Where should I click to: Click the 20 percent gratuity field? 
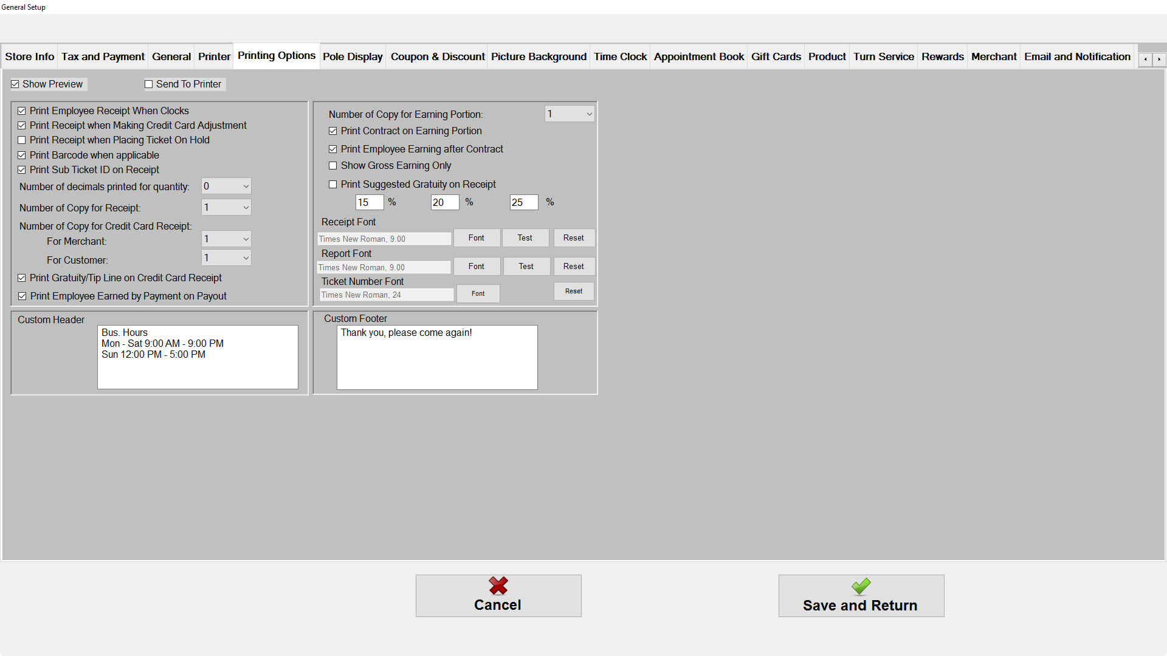pos(444,203)
